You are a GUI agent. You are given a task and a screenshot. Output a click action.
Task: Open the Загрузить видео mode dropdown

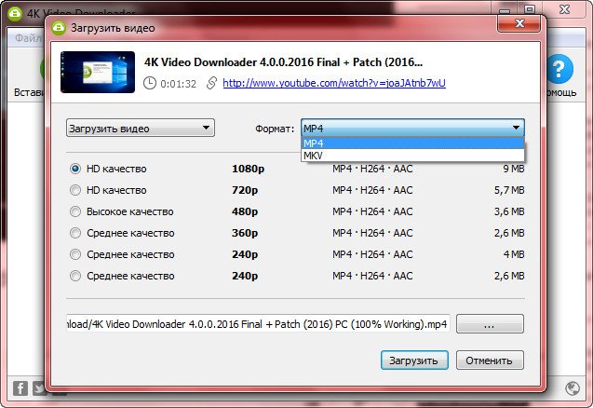point(141,128)
